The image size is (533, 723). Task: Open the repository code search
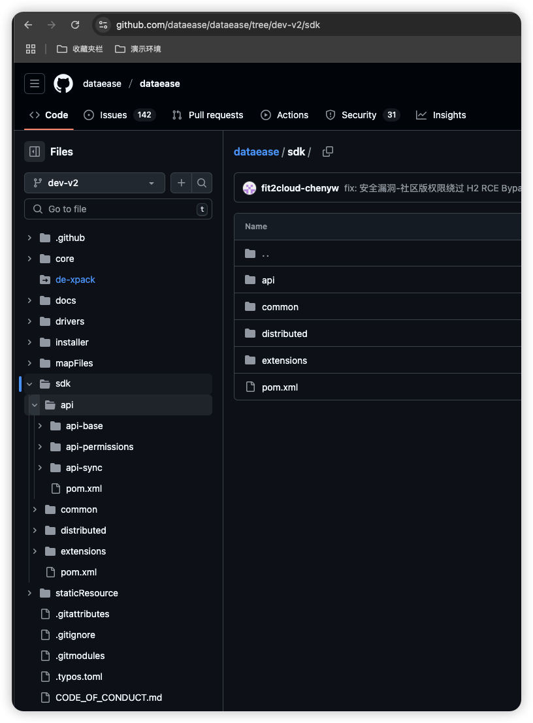tap(201, 183)
